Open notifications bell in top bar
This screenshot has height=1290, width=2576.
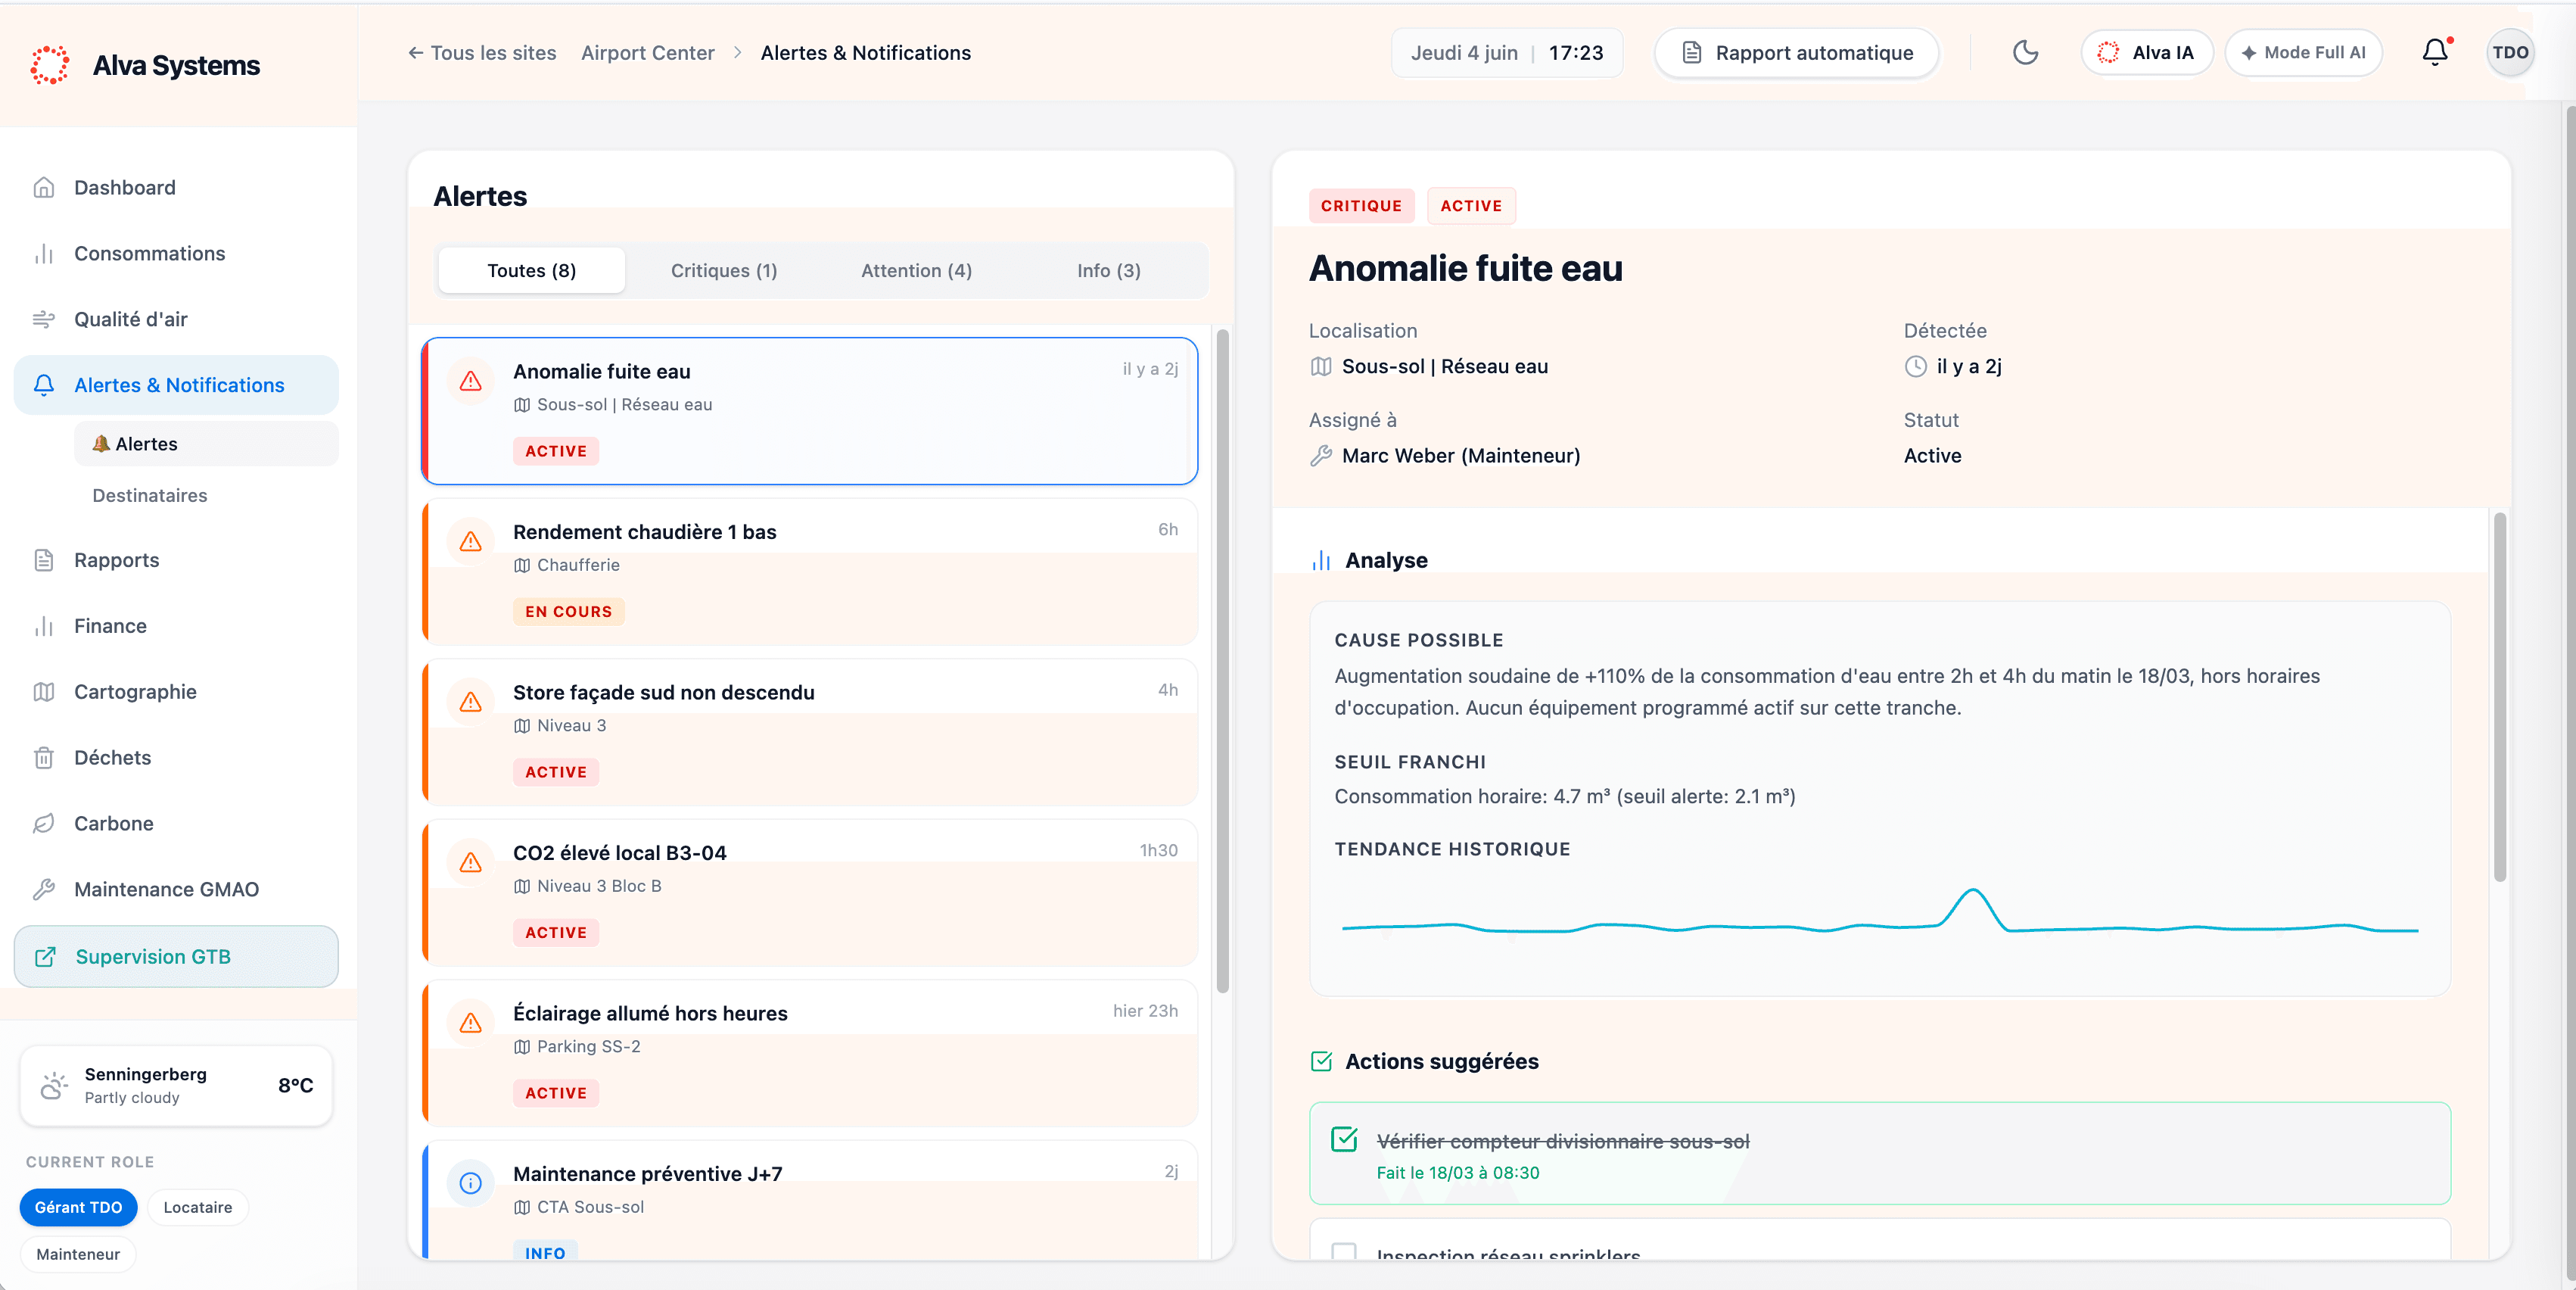(x=2435, y=53)
